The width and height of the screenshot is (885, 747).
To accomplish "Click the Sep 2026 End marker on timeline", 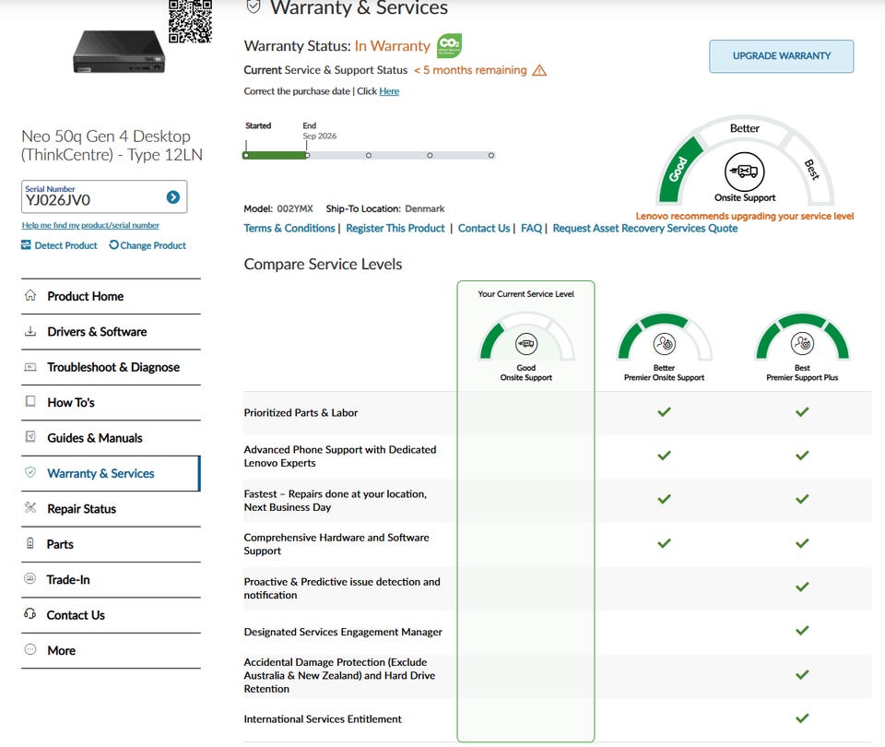I will tap(307, 155).
